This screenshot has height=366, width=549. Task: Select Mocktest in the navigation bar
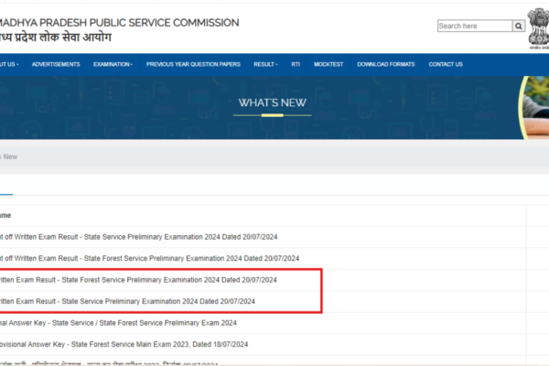pyautogui.click(x=328, y=64)
